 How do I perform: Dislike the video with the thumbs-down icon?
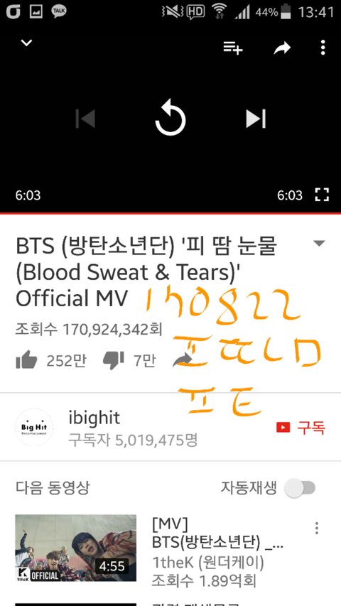(x=113, y=361)
